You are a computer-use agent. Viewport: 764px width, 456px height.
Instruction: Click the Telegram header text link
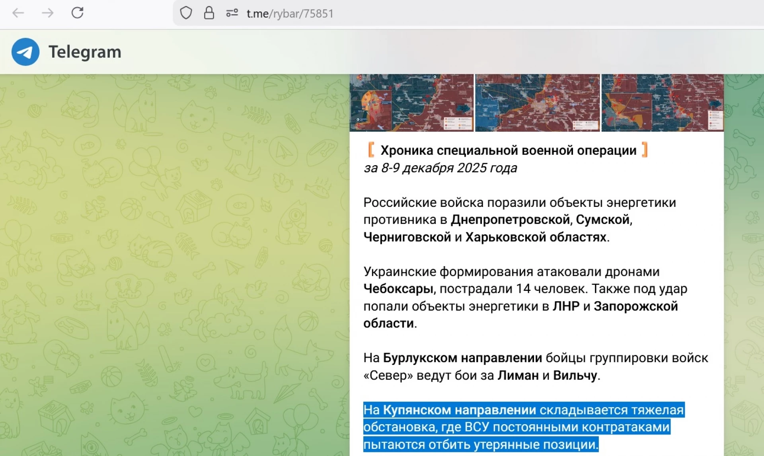click(x=85, y=52)
